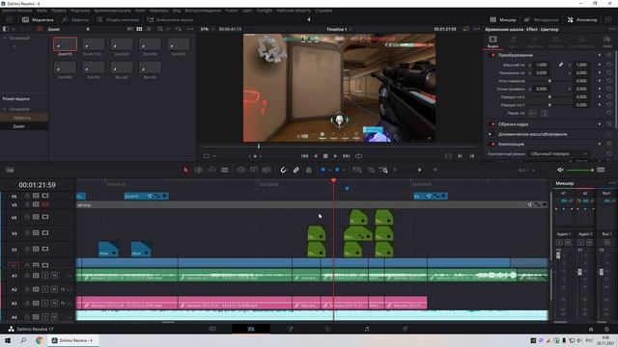Open the Эффекты panel button
This screenshot has height=347, width=618.
coord(75,19)
